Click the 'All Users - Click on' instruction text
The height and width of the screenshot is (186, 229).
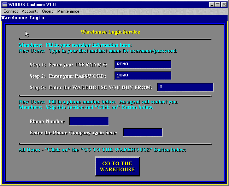tap(102, 150)
